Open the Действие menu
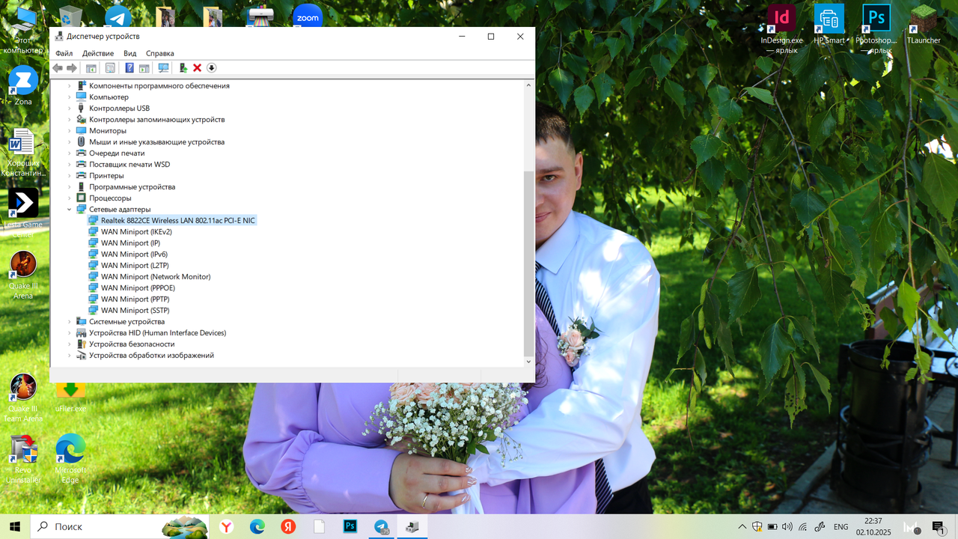 pyautogui.click(x=98, y=54)
